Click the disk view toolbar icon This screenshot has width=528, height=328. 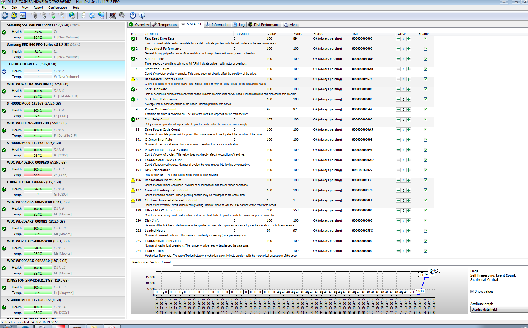click(x=23, y=15)
